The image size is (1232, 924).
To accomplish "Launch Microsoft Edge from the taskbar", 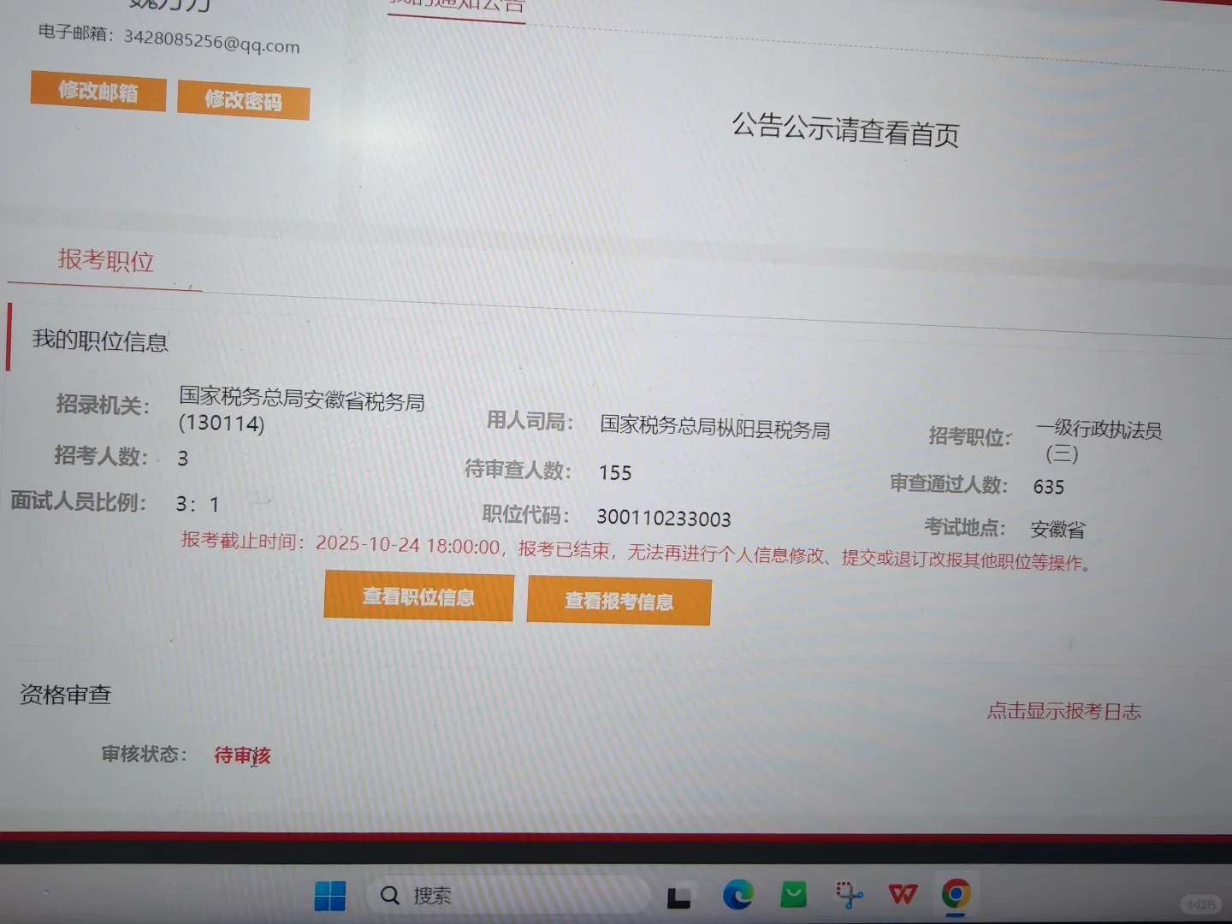I will tap(737, 895).
